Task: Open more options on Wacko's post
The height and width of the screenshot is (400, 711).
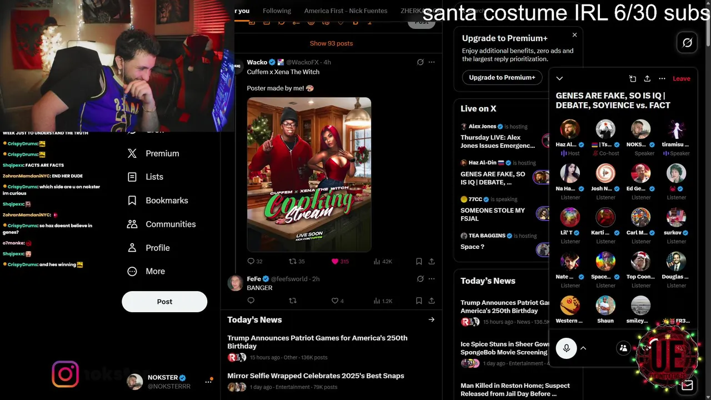Action: (x=432, y=62)
